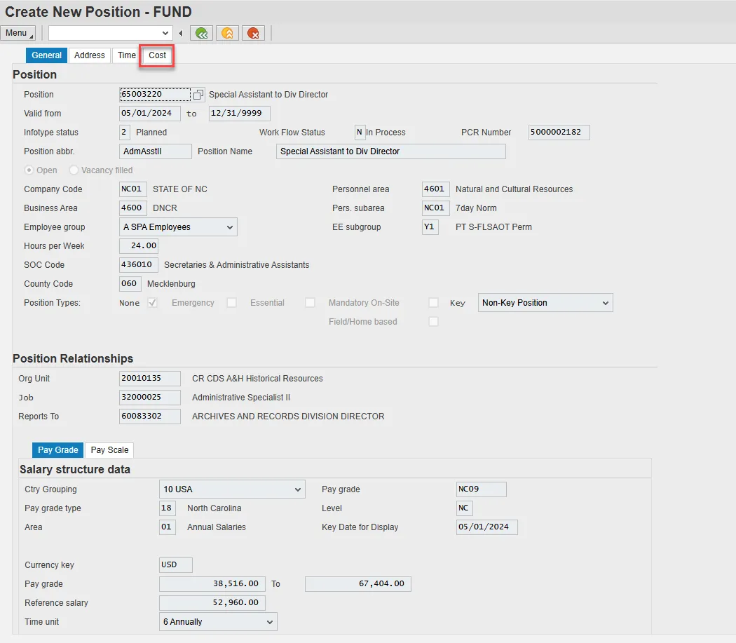Expand the command field dropdown
Viewport: 736px width, 643px height.
tap(166, 33)
